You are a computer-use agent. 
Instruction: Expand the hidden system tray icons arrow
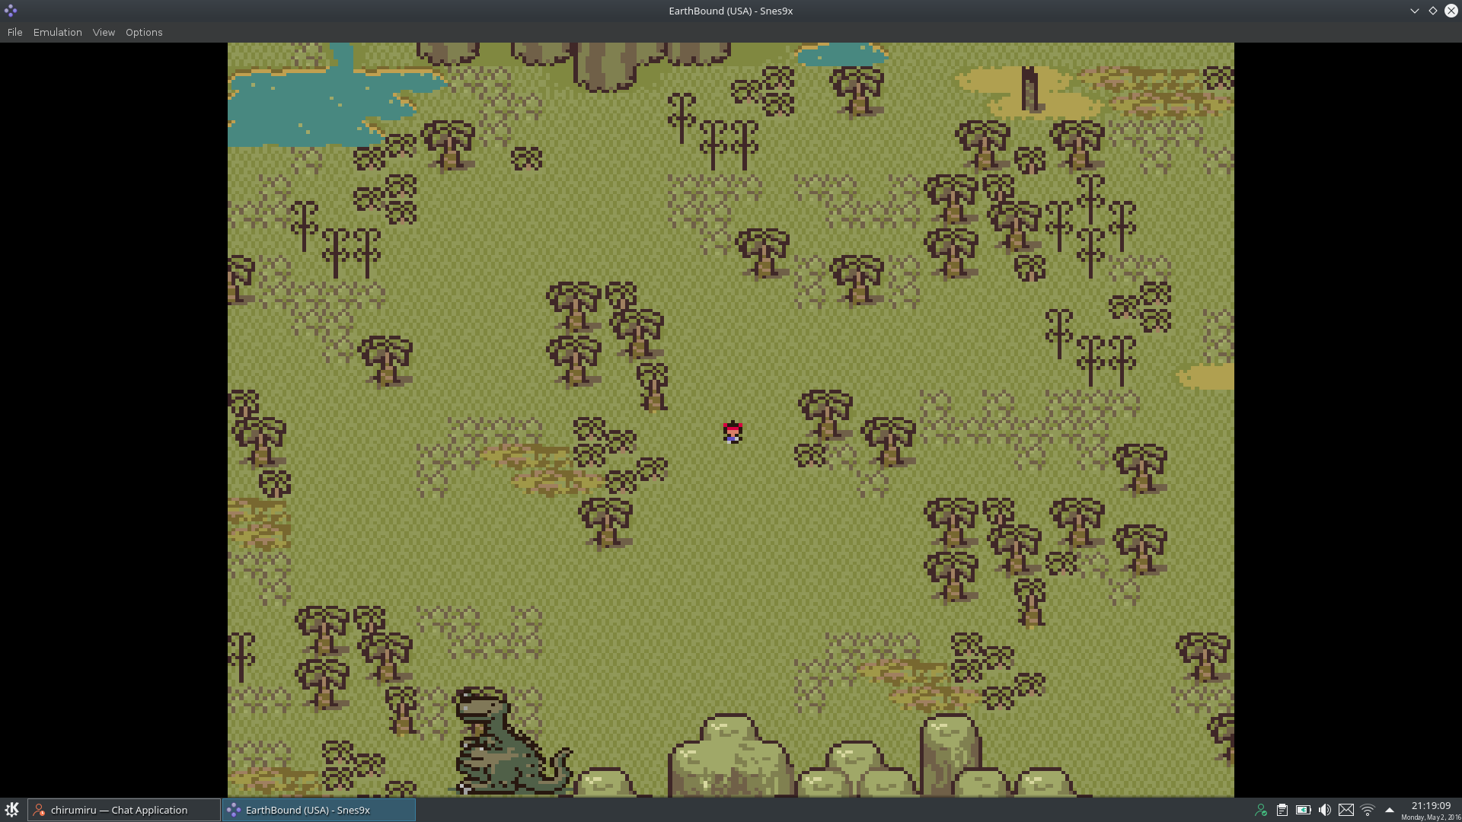tap(1390, 810)
